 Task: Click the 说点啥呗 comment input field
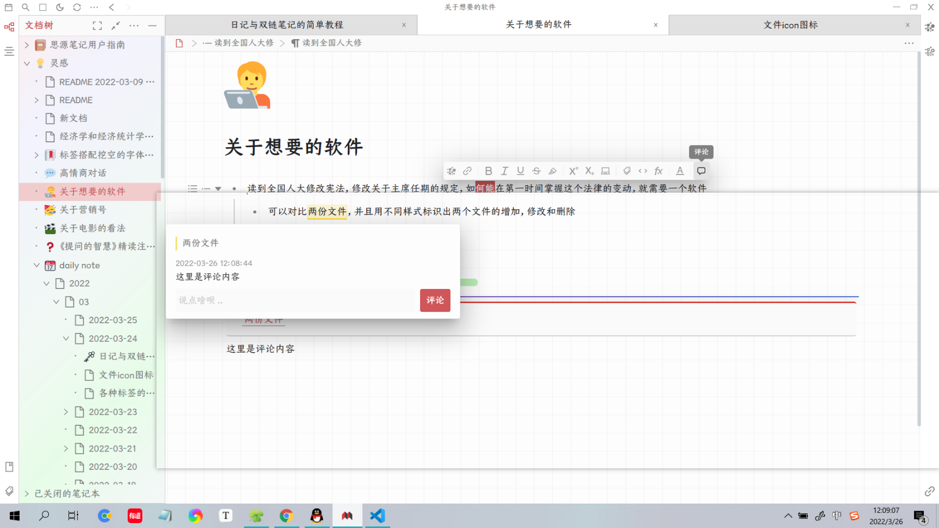(x=296, y=300)
